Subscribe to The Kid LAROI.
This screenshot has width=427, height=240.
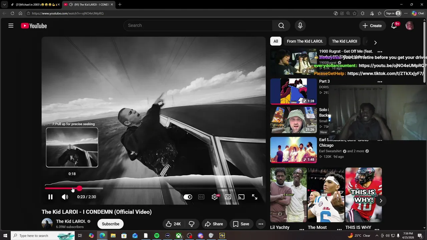pos(110,224)
